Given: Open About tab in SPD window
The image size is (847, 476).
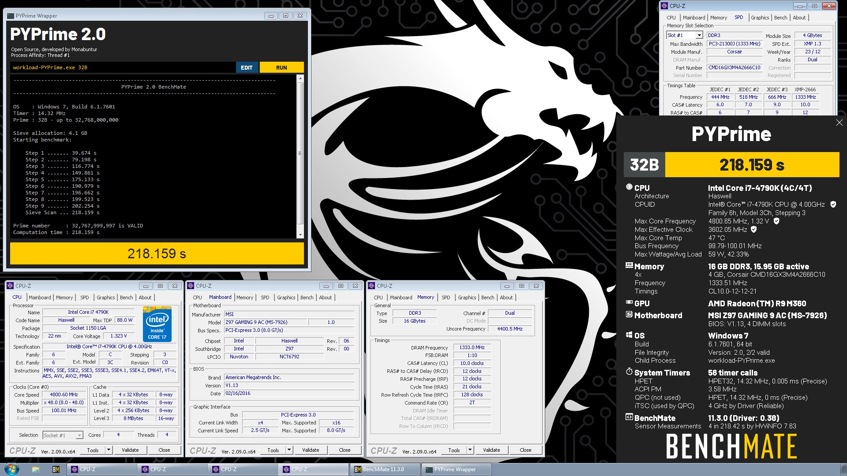Looking at the screenshot, I should click(799, 18).
